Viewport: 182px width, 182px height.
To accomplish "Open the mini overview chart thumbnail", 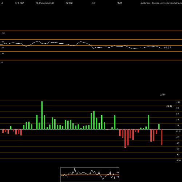I will (90, 174).
